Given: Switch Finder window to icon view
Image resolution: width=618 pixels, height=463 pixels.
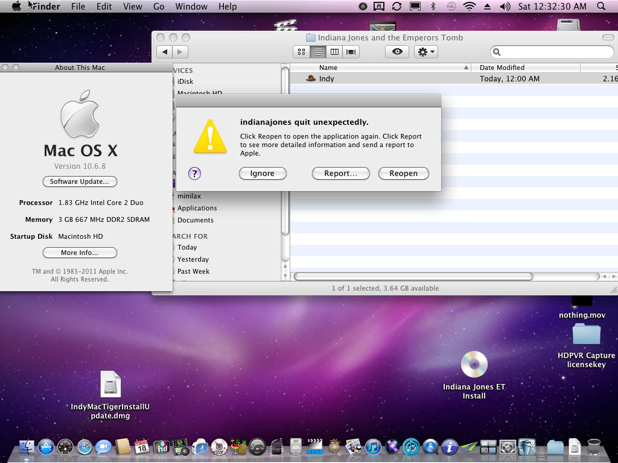Looking at the screenshot, I should 302,52.
